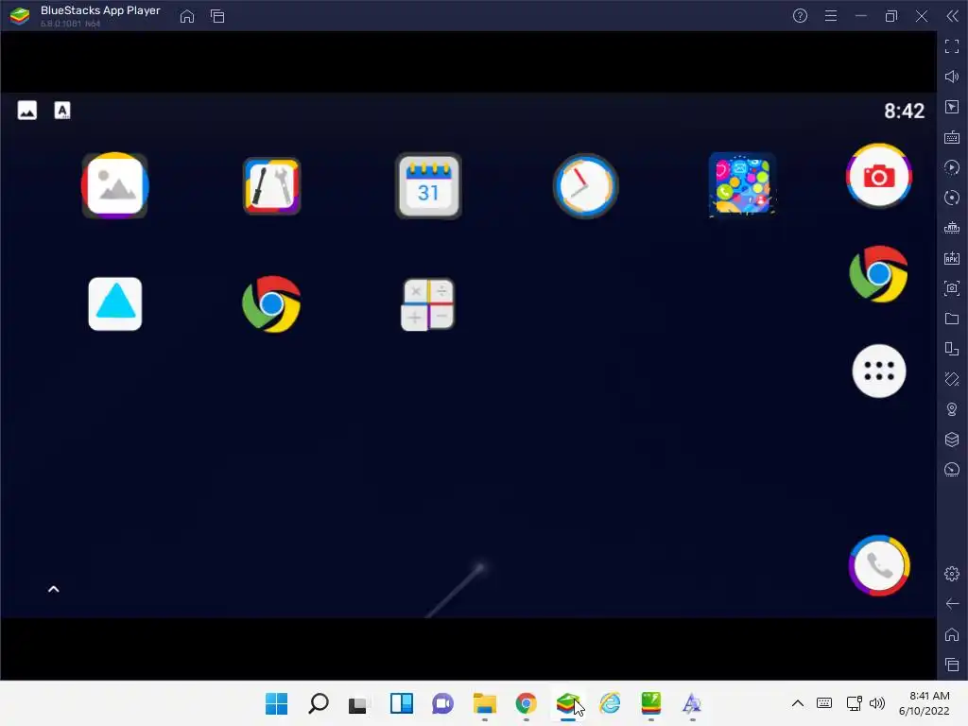Open the Clock app icon
This screenshot has width=968, height=726.
[585, 186]
